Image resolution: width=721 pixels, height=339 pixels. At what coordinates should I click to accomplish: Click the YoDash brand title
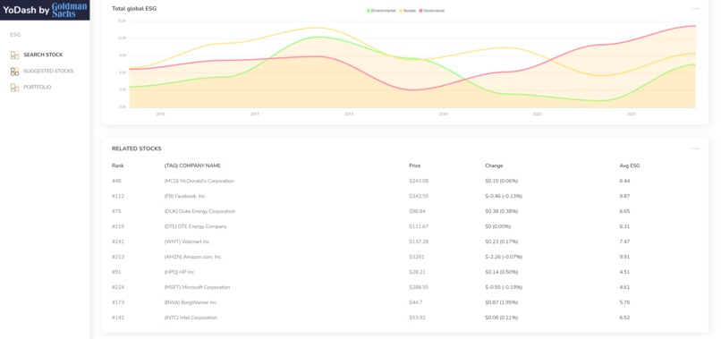click(x=26, y=10)
